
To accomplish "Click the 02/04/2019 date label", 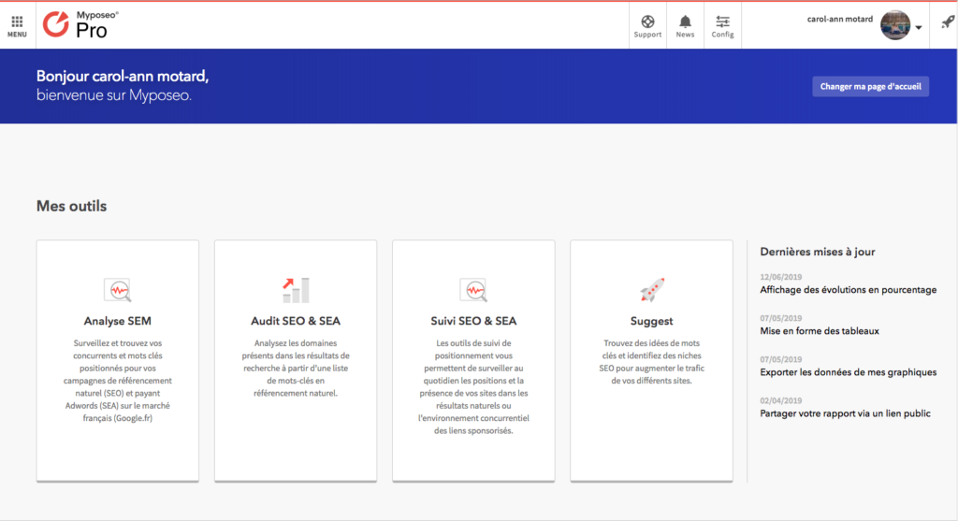I will pos(781,400).
